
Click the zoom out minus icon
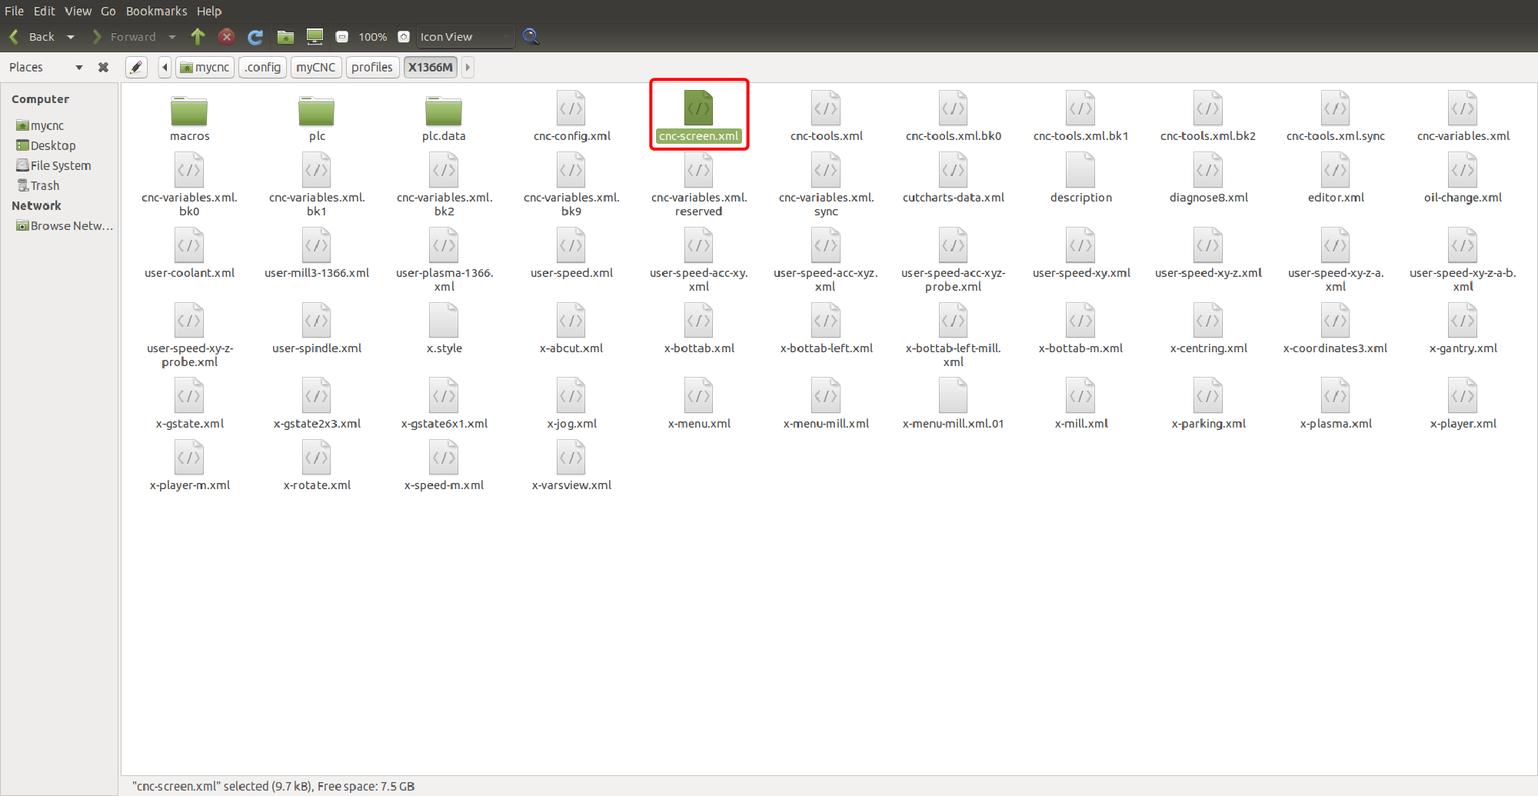pos(342,37)
